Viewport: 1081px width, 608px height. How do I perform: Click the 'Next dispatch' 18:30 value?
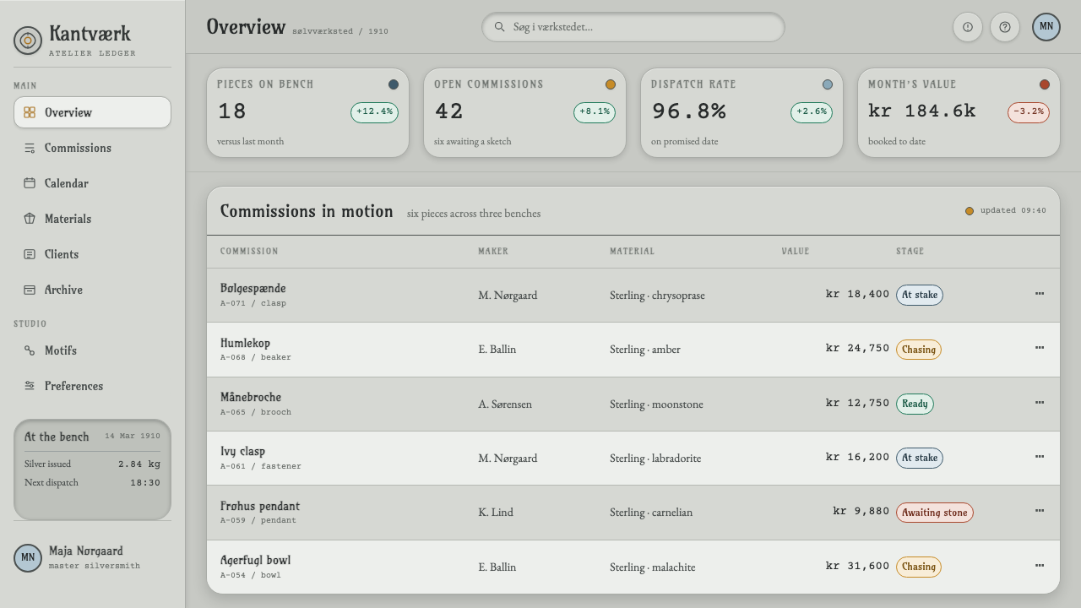coord(145,483)
